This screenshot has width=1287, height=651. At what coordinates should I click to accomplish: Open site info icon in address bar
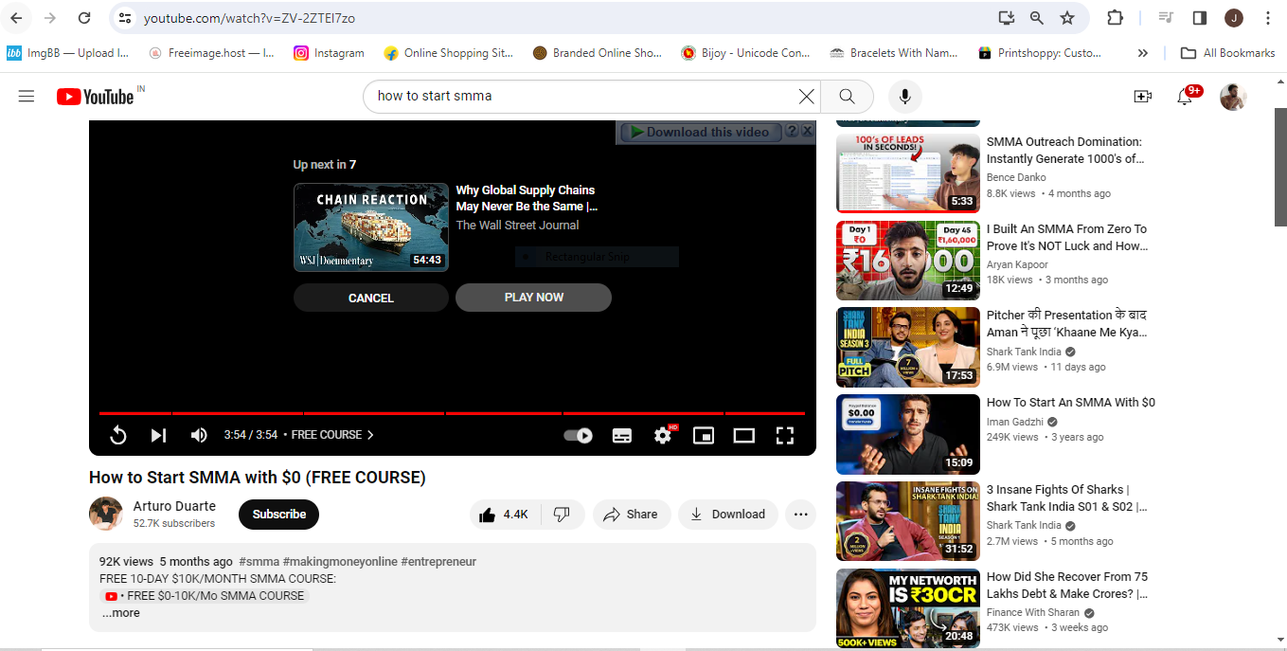click(x=126, y=18)
